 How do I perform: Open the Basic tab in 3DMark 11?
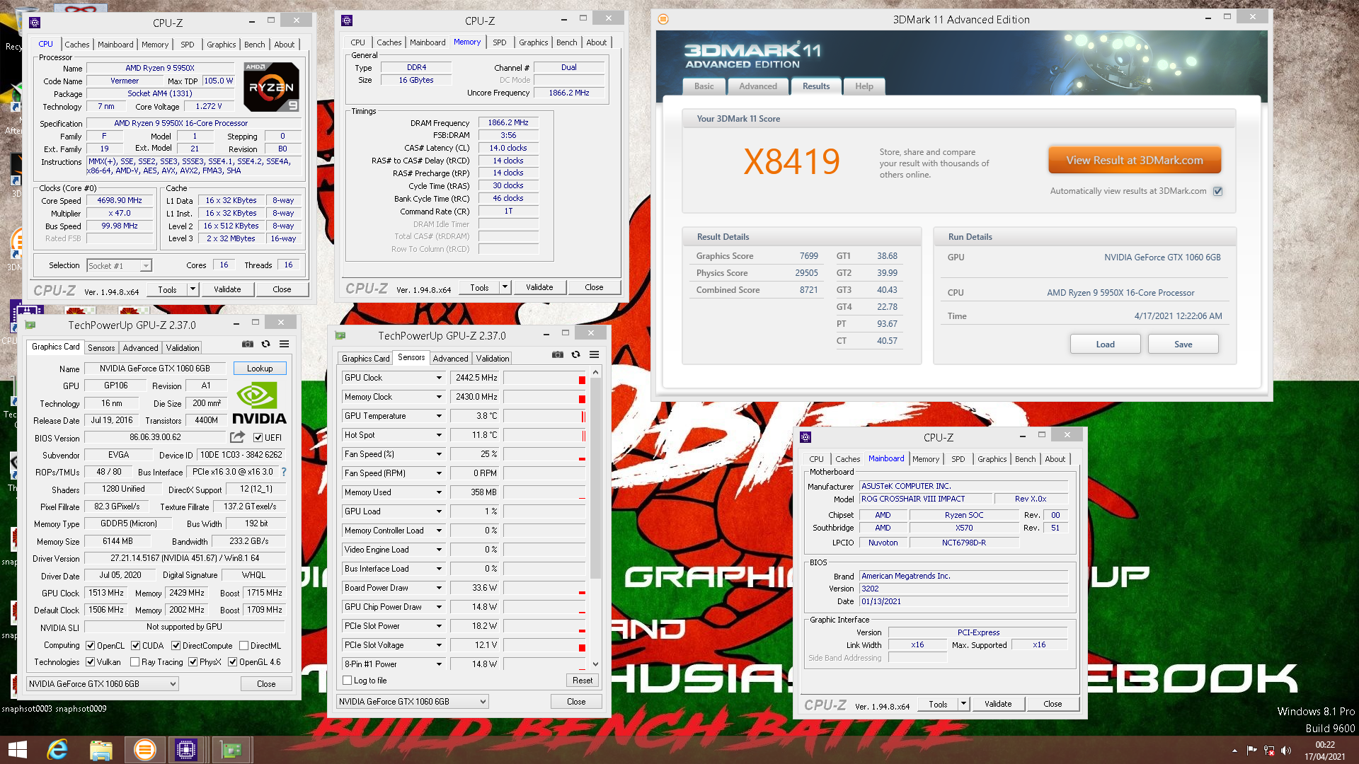(704, 86)
